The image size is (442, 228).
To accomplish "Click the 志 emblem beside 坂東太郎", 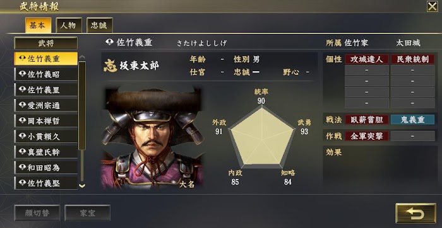I will [110, 66].
